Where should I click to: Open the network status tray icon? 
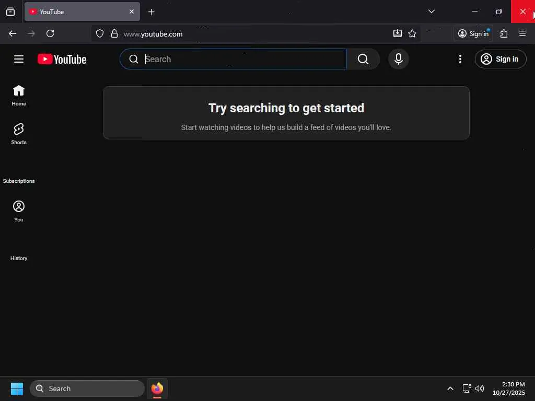[x=467, y=388]
